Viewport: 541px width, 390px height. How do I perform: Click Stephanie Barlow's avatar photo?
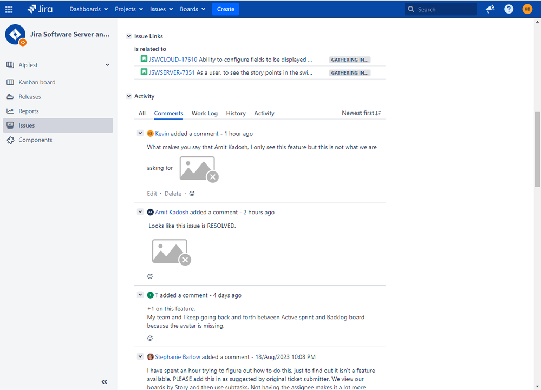150,357
